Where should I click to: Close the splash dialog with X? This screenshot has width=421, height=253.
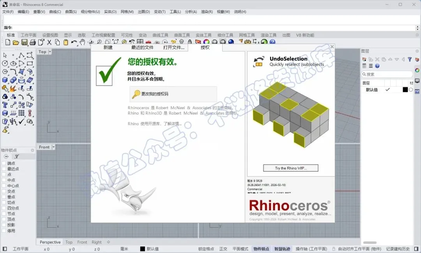(332, 47)
